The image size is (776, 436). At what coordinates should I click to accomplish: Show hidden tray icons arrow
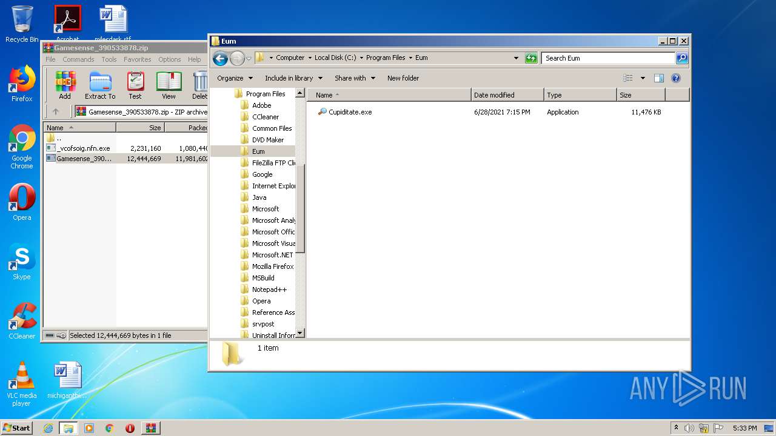tap(676, 428)
